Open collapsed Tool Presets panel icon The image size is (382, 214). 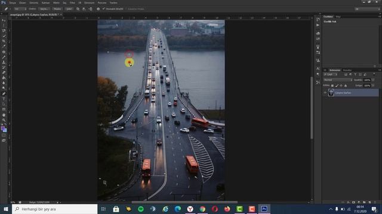point(318,82)
